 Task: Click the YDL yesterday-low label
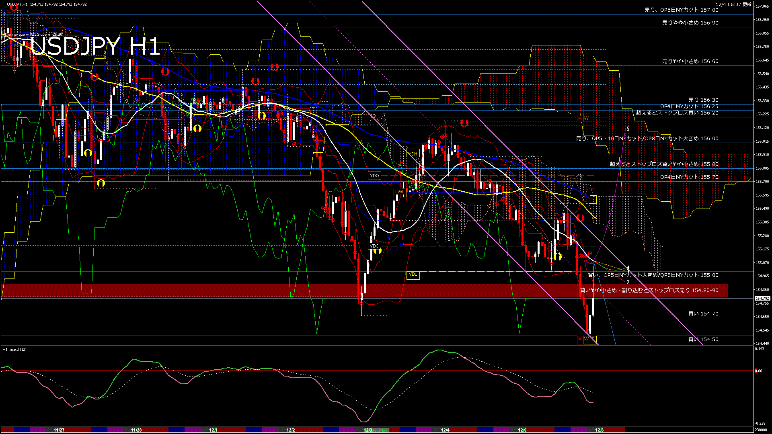tap(413, 274)
